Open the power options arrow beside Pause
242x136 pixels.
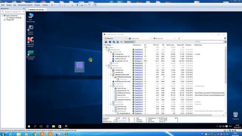(54, 5)
